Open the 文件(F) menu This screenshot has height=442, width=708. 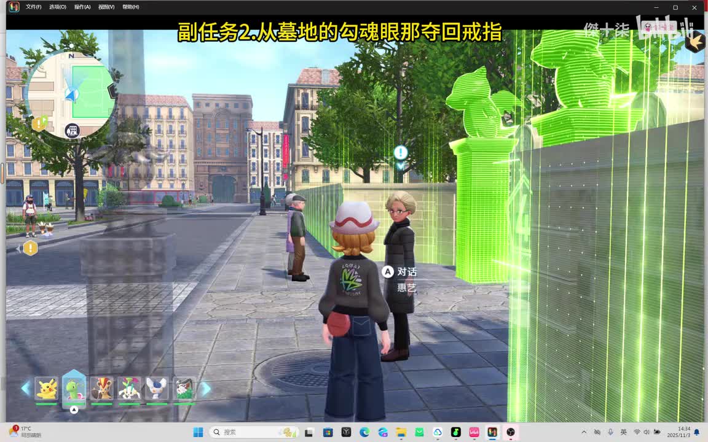33,7
